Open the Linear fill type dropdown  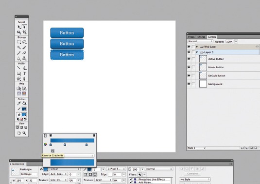pyautogui.click(x=65, y=169)
